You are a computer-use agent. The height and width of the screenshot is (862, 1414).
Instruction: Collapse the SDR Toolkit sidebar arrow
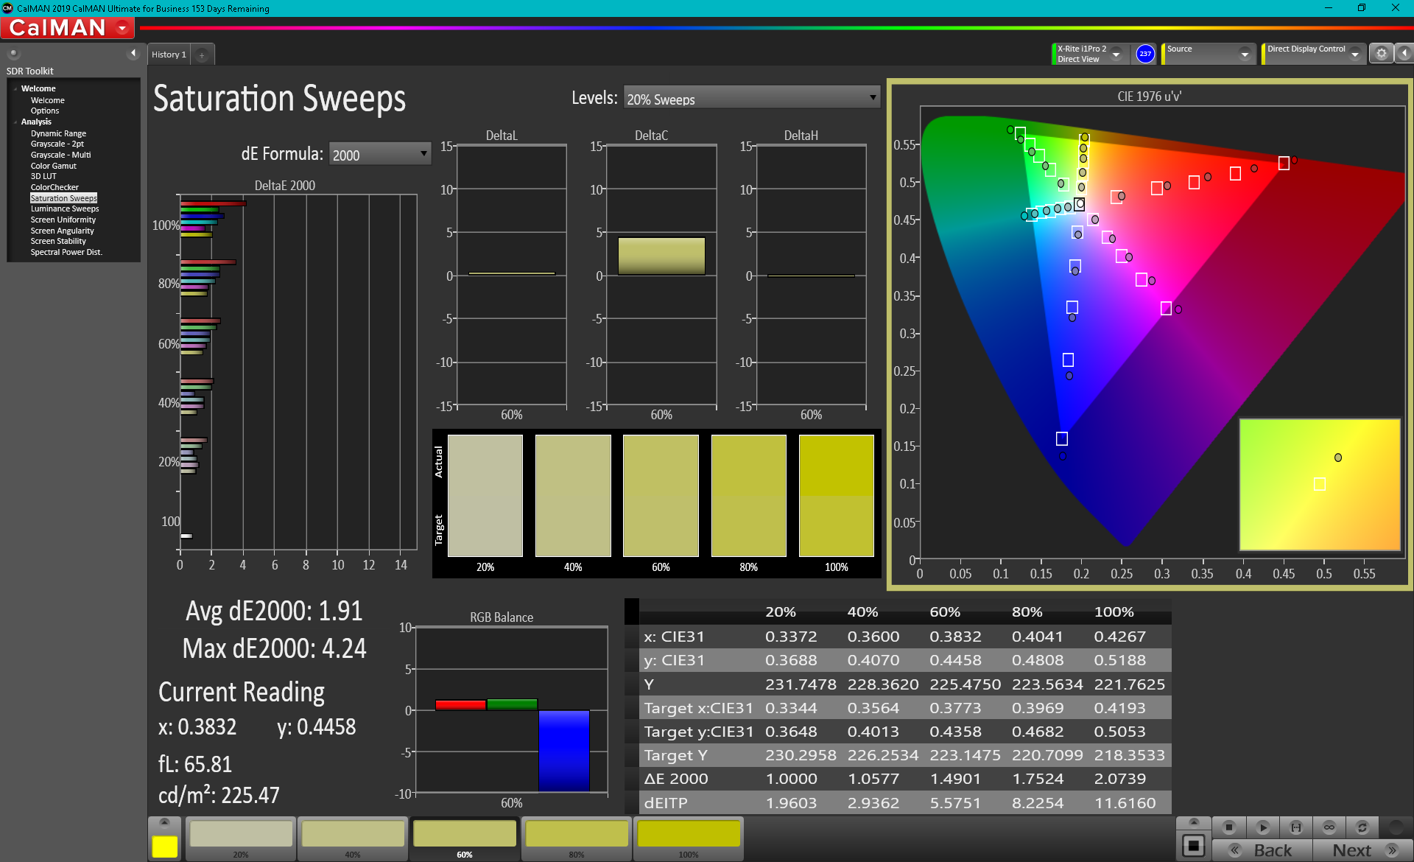click(133, 53)
